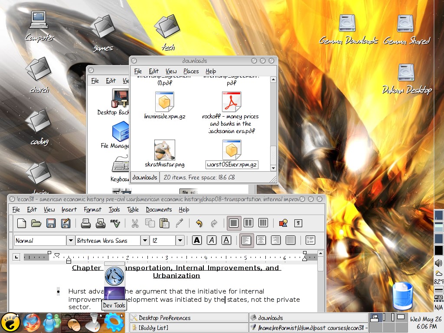The image size is (444, 333).
Task: Select skratAvatar.png thumbnail
Action: coord(164,150)
